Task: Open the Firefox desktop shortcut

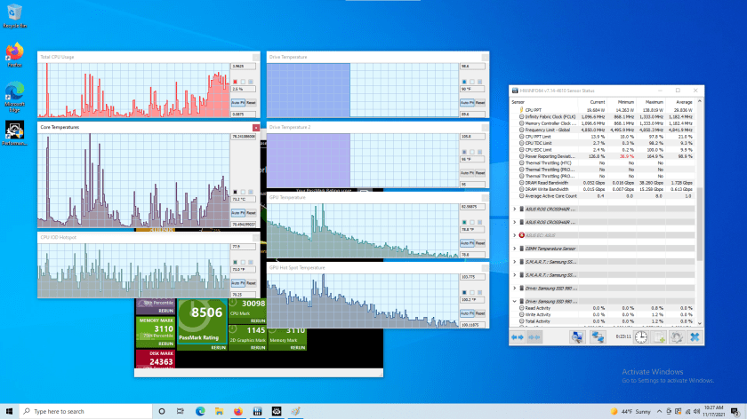Action: click(14, 52)
